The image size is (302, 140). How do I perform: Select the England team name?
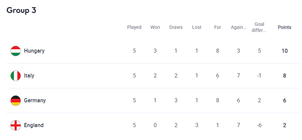pos(34,125)
